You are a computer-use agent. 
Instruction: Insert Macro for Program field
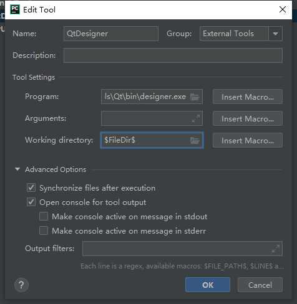[248, 97]
